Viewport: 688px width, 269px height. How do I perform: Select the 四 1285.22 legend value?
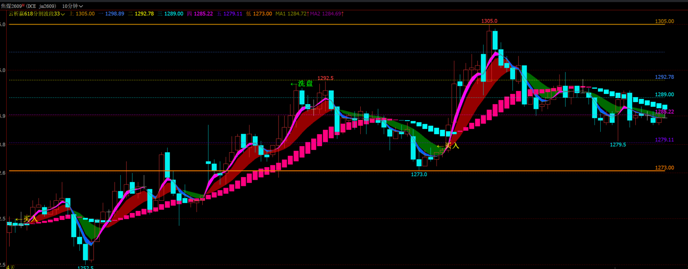200,14
